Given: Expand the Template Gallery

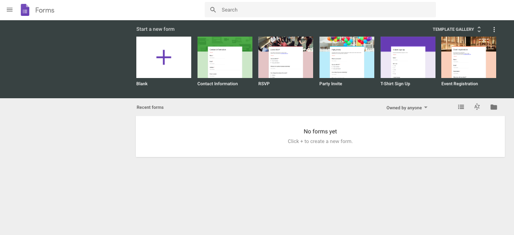Looking at the screenshot, I should coord(457,29).
